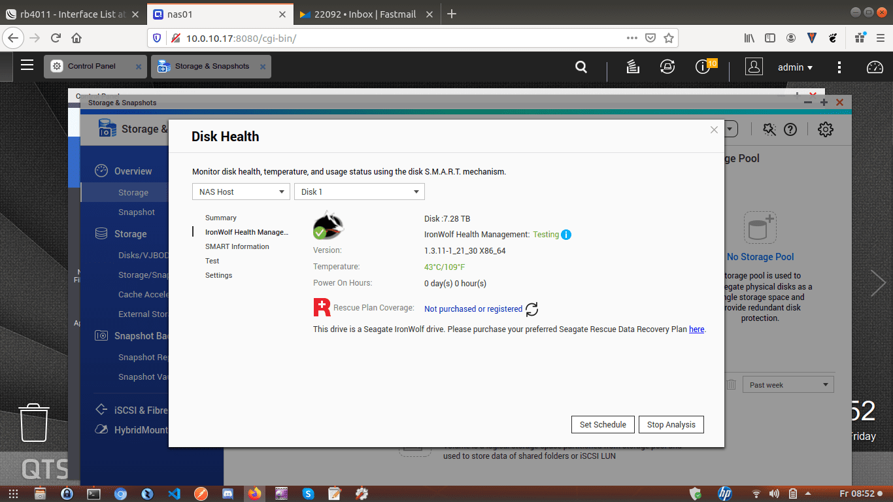Go back in Firefox history

point(14,38)
